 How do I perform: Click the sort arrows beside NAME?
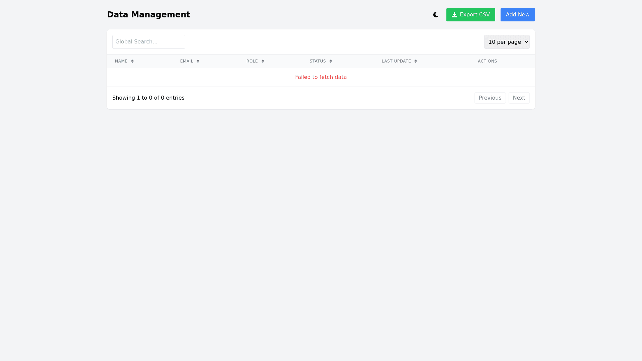point(132,61)
